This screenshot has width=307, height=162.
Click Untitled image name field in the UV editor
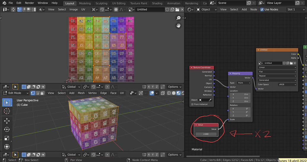point(150,9)
